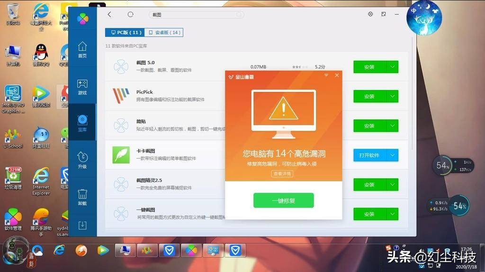Open the skin settings icon in title bar
Viewport: 485px width, 272px height.
point(370,14)
